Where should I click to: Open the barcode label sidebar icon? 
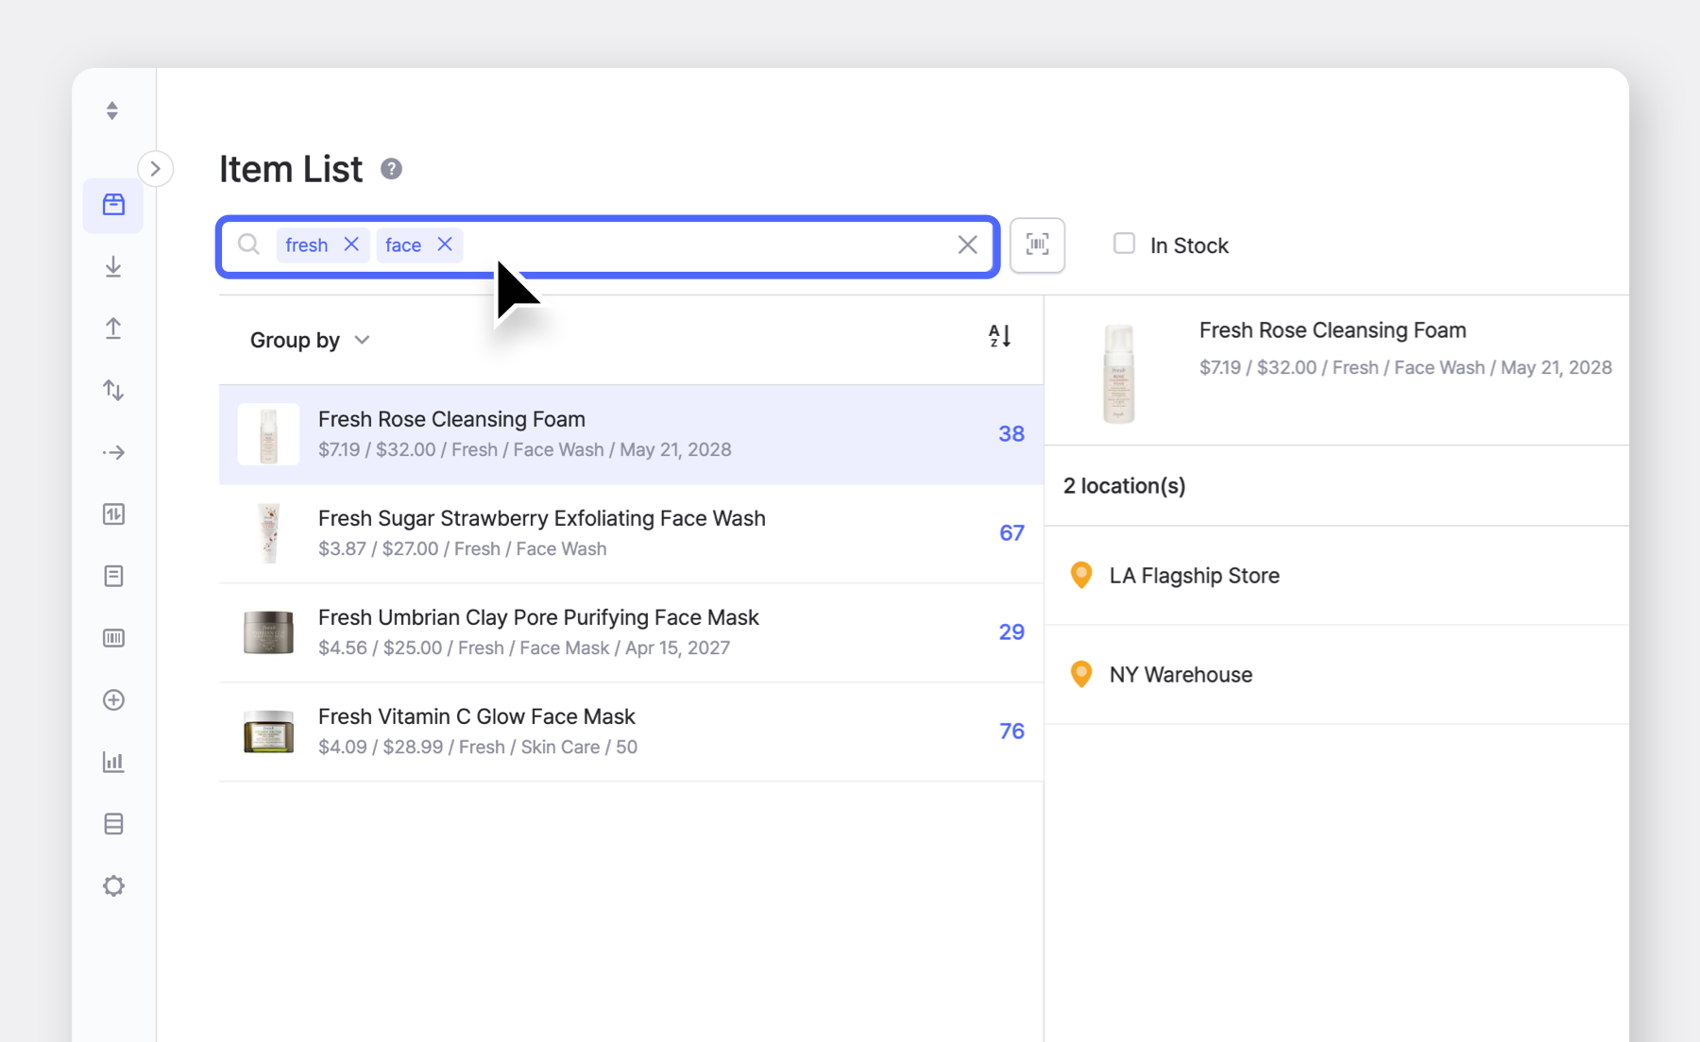[x=112, y=637]
